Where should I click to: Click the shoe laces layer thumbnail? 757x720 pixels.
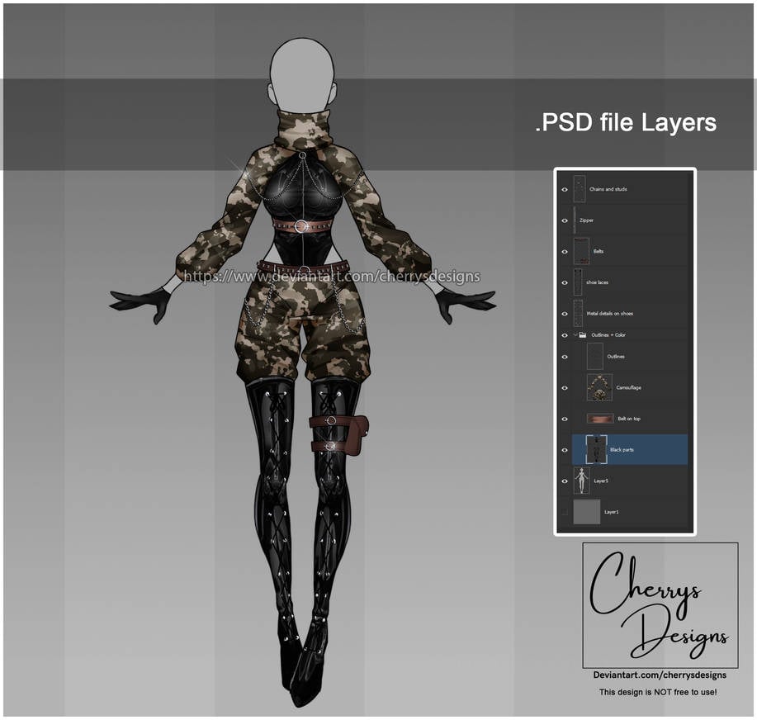(577, 282)
